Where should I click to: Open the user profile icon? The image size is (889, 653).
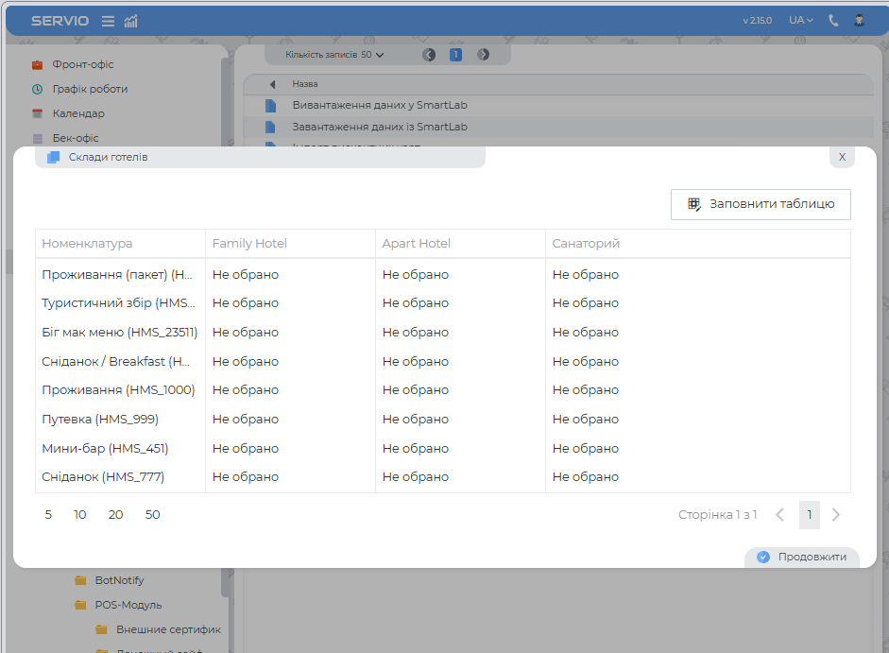pyautogui.click(x=859, y=21)
